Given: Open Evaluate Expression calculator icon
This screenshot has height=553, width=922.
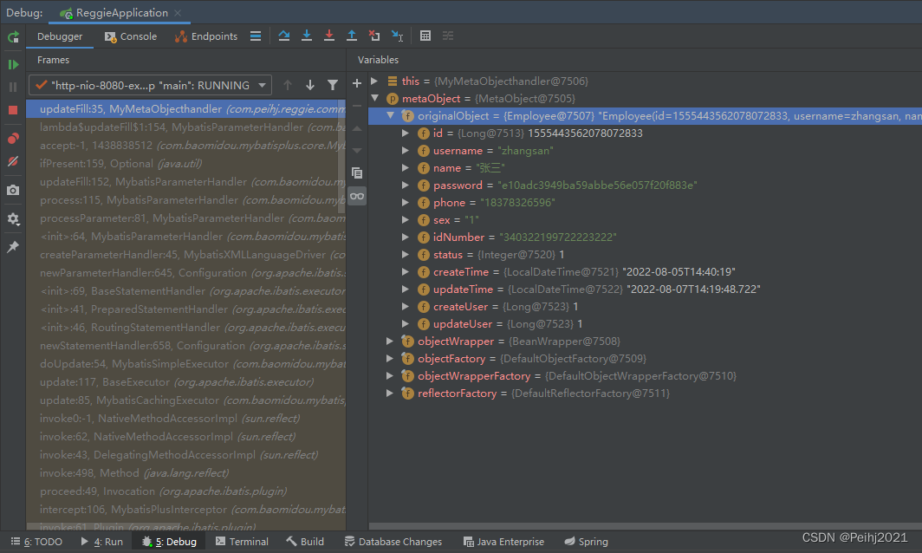Looking at the screenshot, I should tap(425, 36).
